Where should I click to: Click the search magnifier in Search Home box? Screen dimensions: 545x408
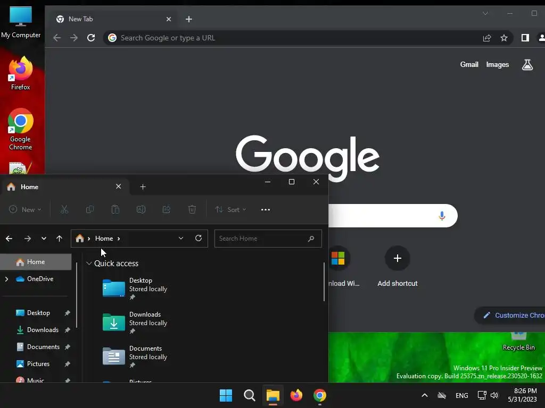[311, 239]
